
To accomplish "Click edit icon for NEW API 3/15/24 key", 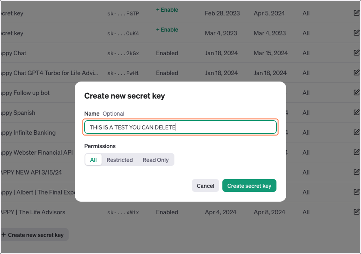I will click(x=356, y=172).
